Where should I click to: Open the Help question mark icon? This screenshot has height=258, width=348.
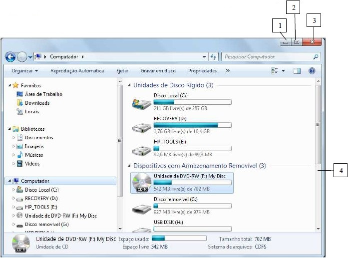[x=312, y=71]
